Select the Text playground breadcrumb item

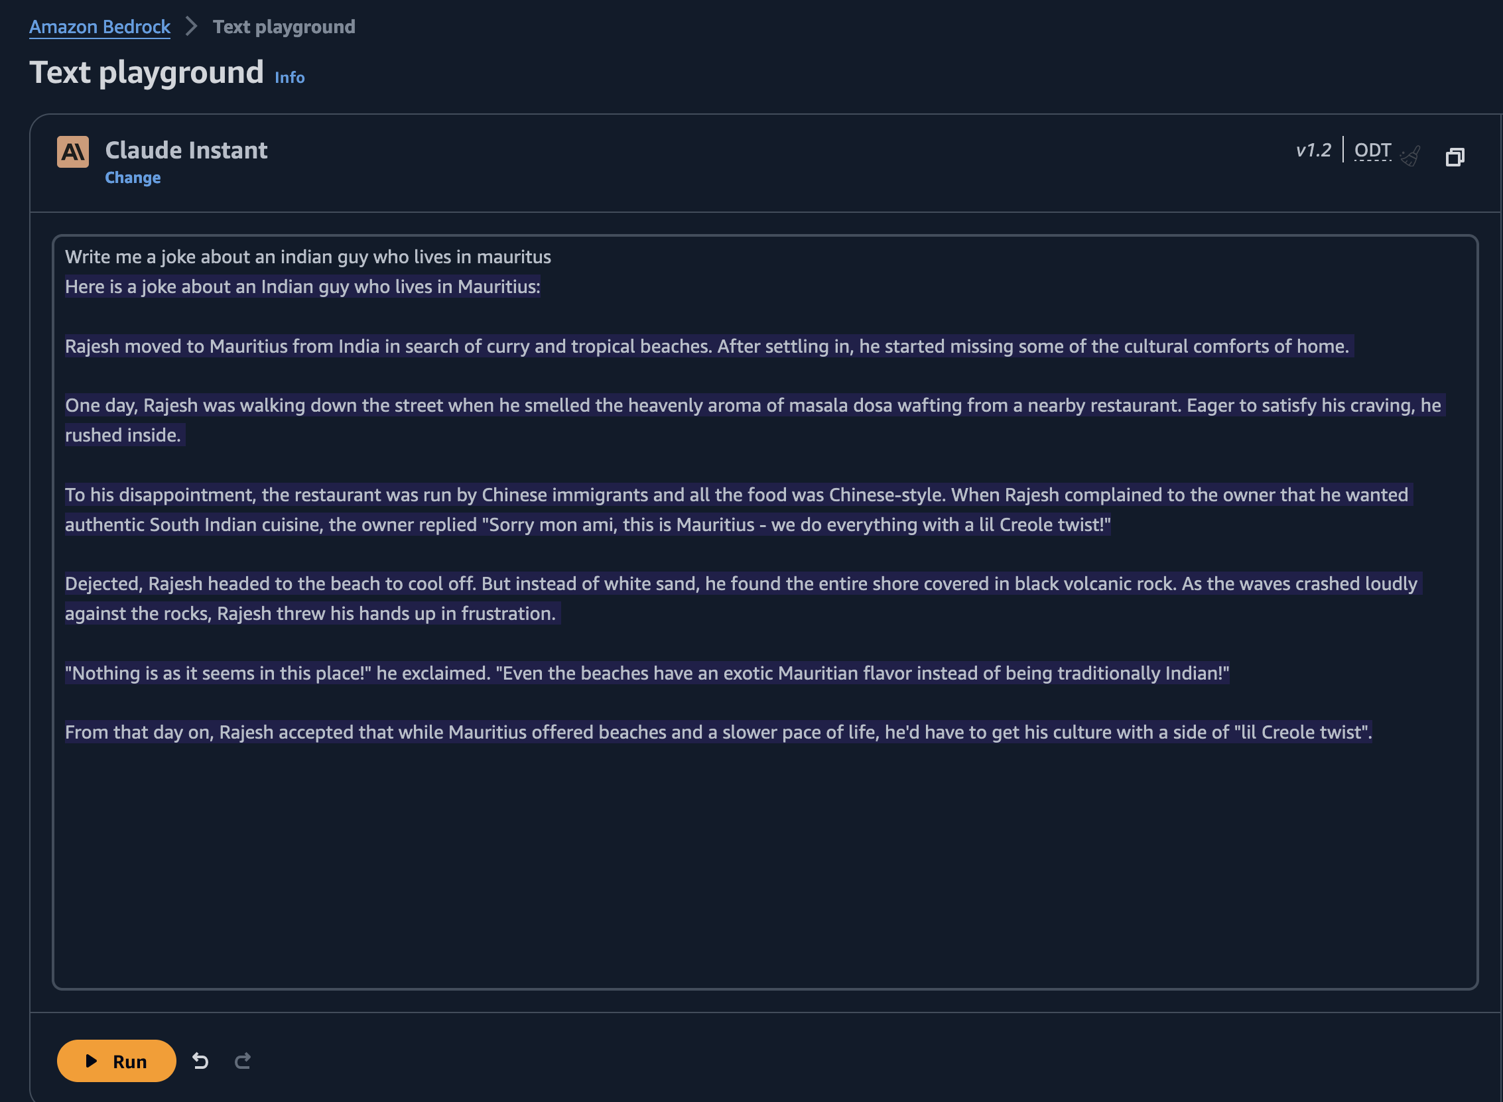coord(283,27)
